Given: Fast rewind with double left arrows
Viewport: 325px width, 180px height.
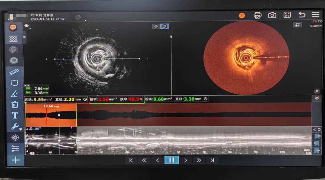Looking at the screenshot, I should click(x=144, y=160).
